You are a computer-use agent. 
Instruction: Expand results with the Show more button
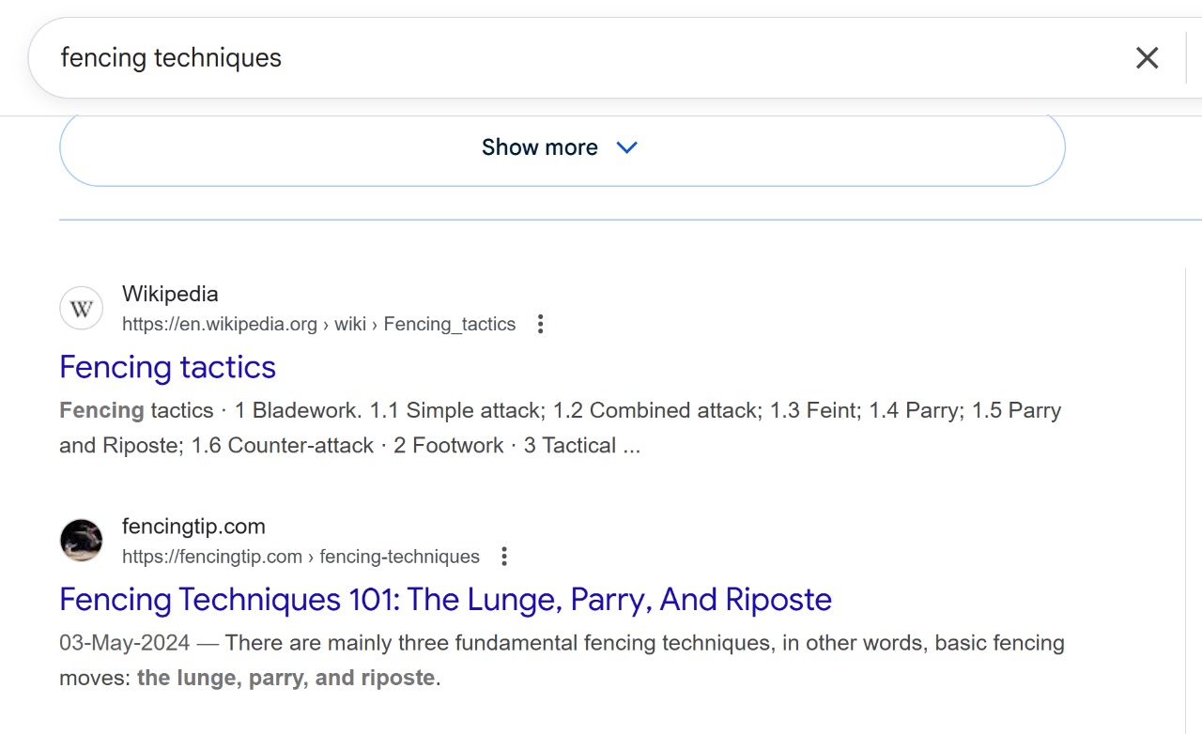(540, 147)
